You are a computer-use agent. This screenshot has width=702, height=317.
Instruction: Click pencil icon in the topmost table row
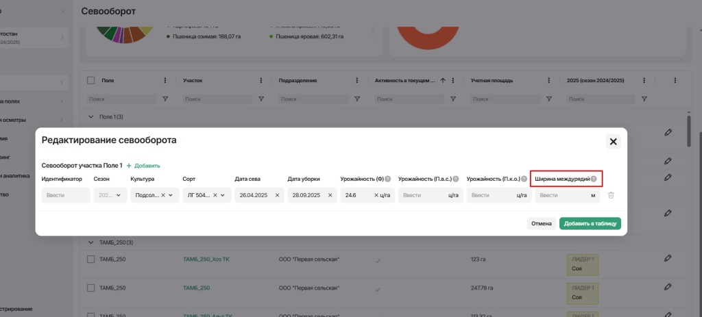click(668, 132)
